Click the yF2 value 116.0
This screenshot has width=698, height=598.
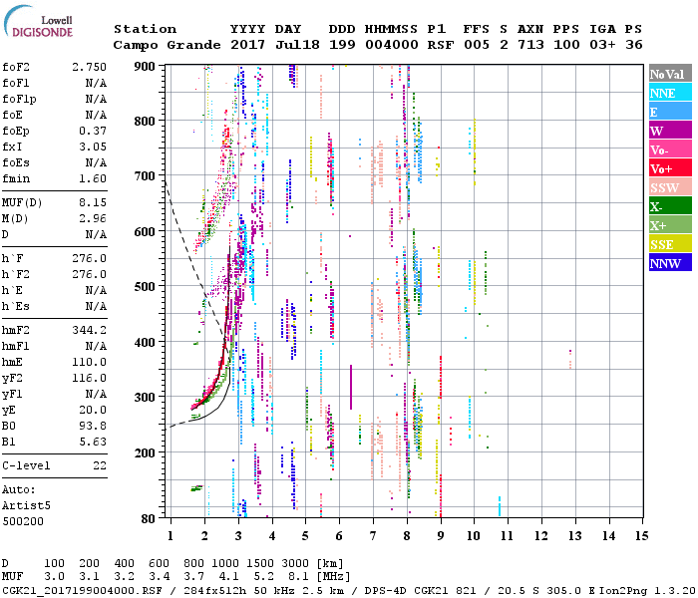[89, 379]
